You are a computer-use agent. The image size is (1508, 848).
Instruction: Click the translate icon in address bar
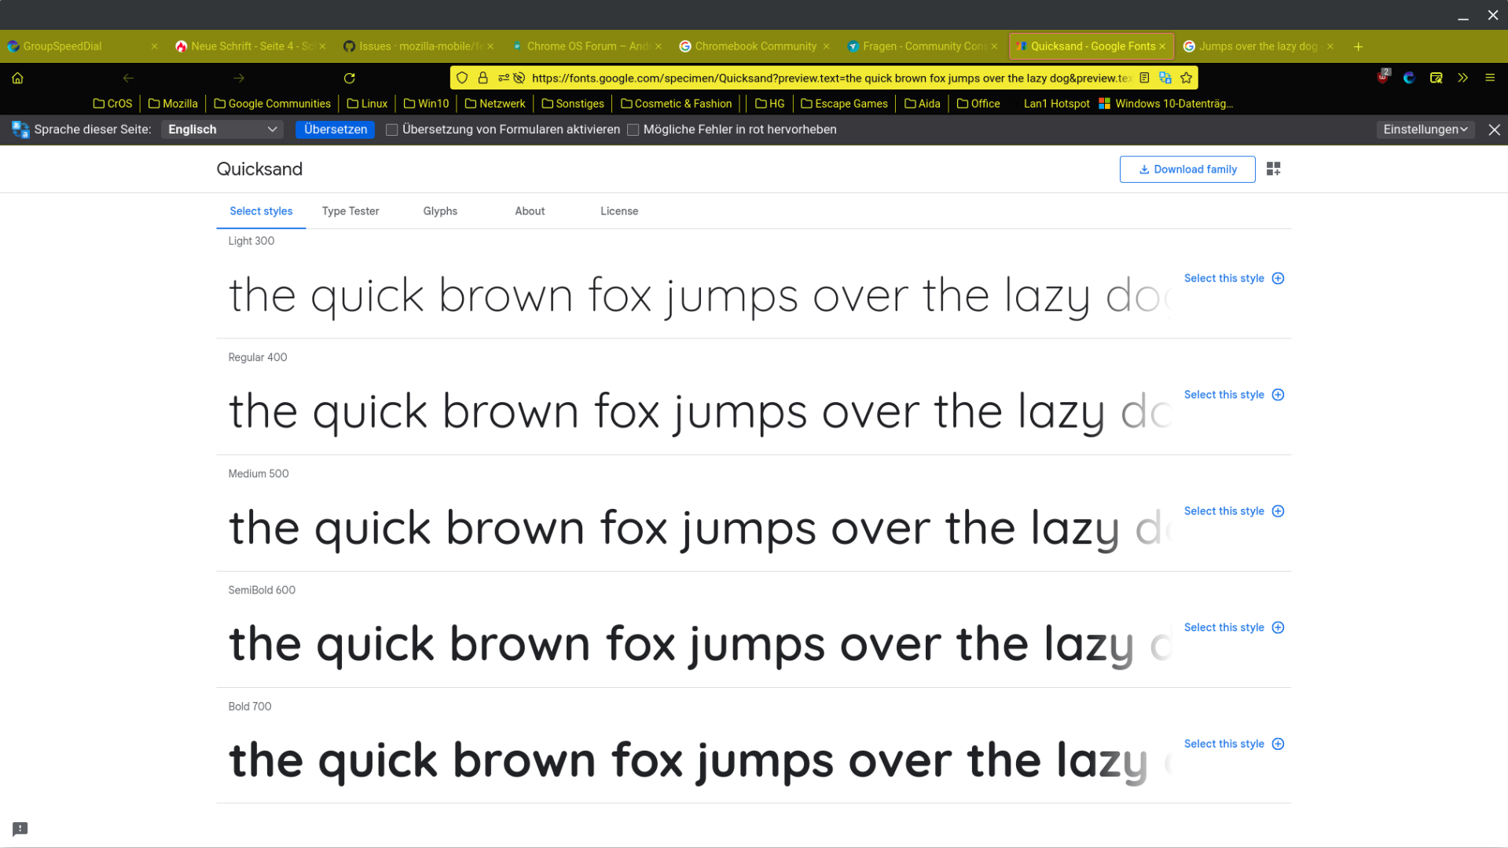(x=1165, y=78)
